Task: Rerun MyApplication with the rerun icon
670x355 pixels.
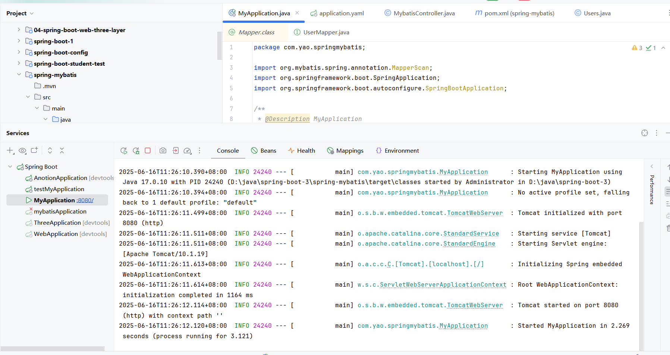Action: point(124,150)
